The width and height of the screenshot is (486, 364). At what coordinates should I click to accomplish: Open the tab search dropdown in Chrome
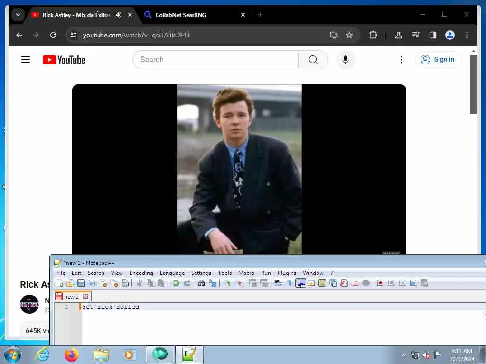coord(18,15)
